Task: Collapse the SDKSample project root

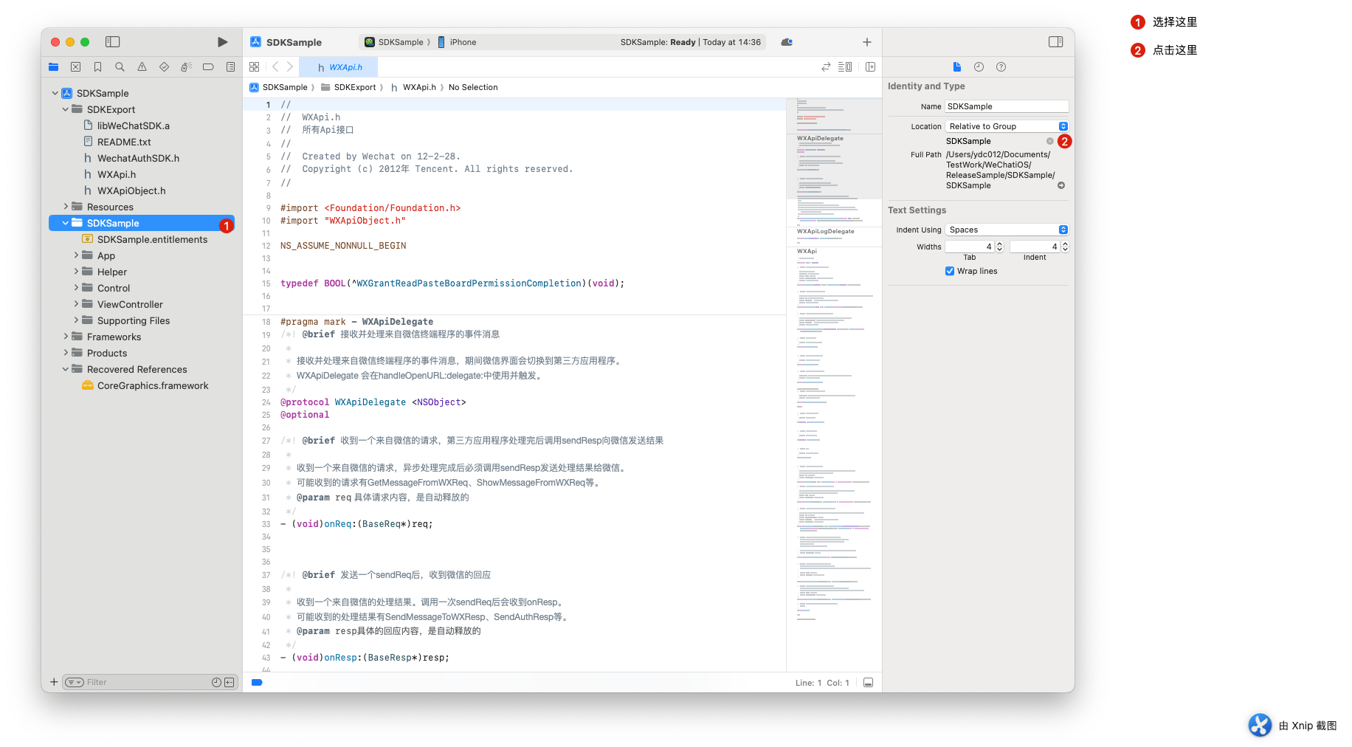Action: tap(55, 93)
